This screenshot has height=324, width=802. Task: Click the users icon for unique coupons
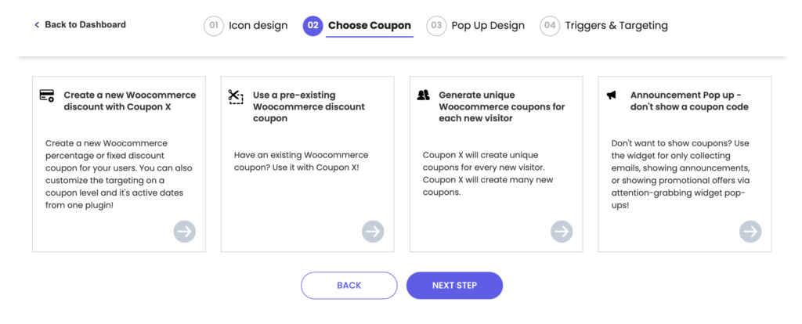[x=424, y=95]
